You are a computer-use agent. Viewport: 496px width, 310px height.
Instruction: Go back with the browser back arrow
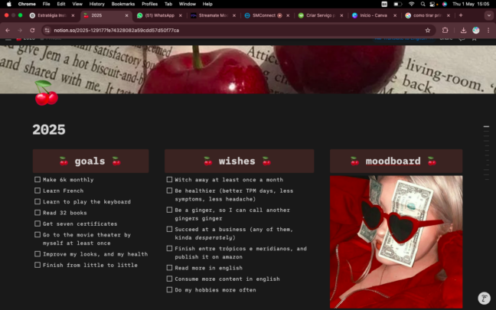pos(8,31)
